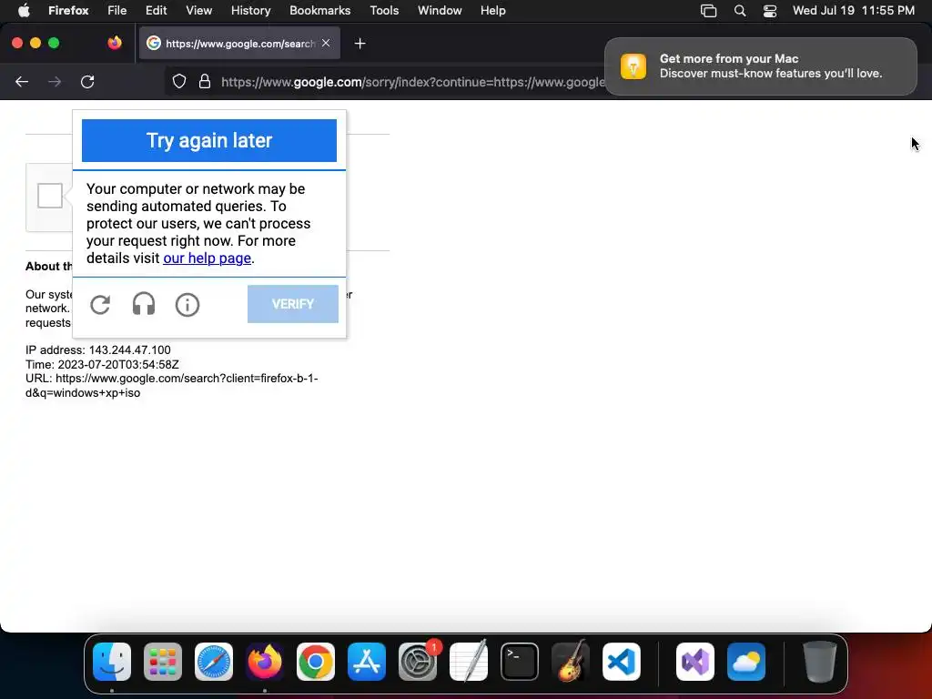Launch Safari from the Dock
Viewport: 932px width, 699px height.
click(x=214, y=661)
